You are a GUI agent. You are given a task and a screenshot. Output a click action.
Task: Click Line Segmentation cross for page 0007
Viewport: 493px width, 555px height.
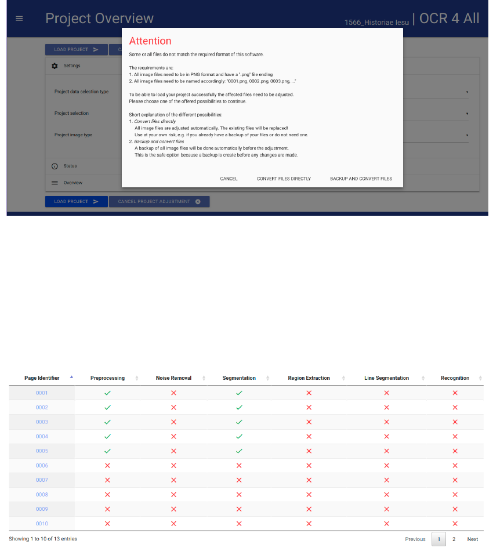386,480
